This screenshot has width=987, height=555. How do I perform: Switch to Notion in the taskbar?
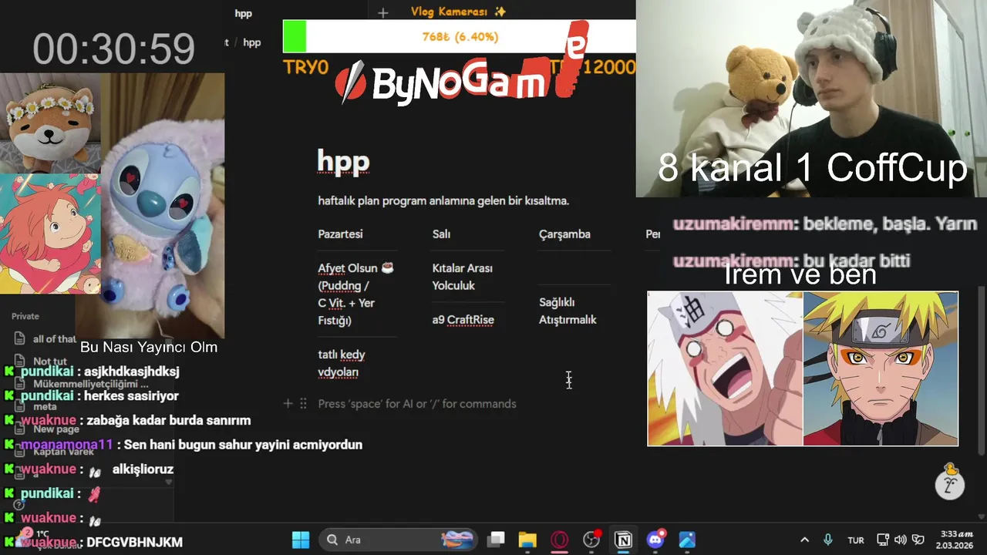point(623,540)
